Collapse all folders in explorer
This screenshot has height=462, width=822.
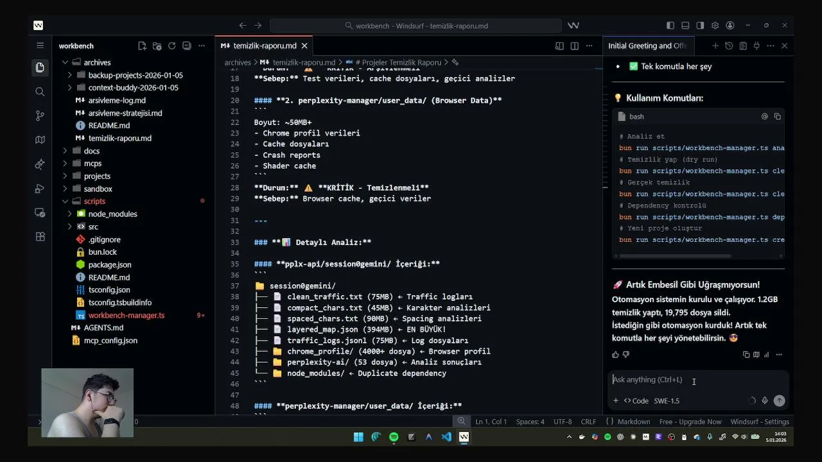point(186,46)
